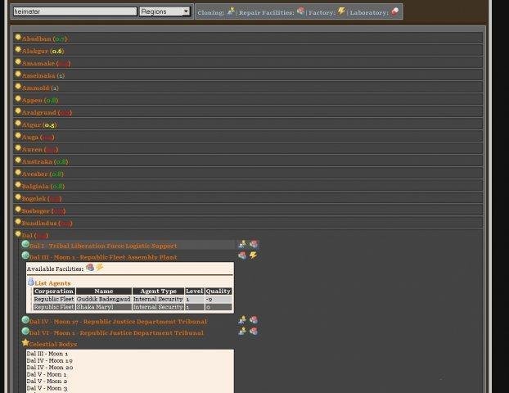Select Dal V - Moon 1 in celestial list
Image resolution: width=509 pixels, height=393 pixels.
tap(47, 374)
